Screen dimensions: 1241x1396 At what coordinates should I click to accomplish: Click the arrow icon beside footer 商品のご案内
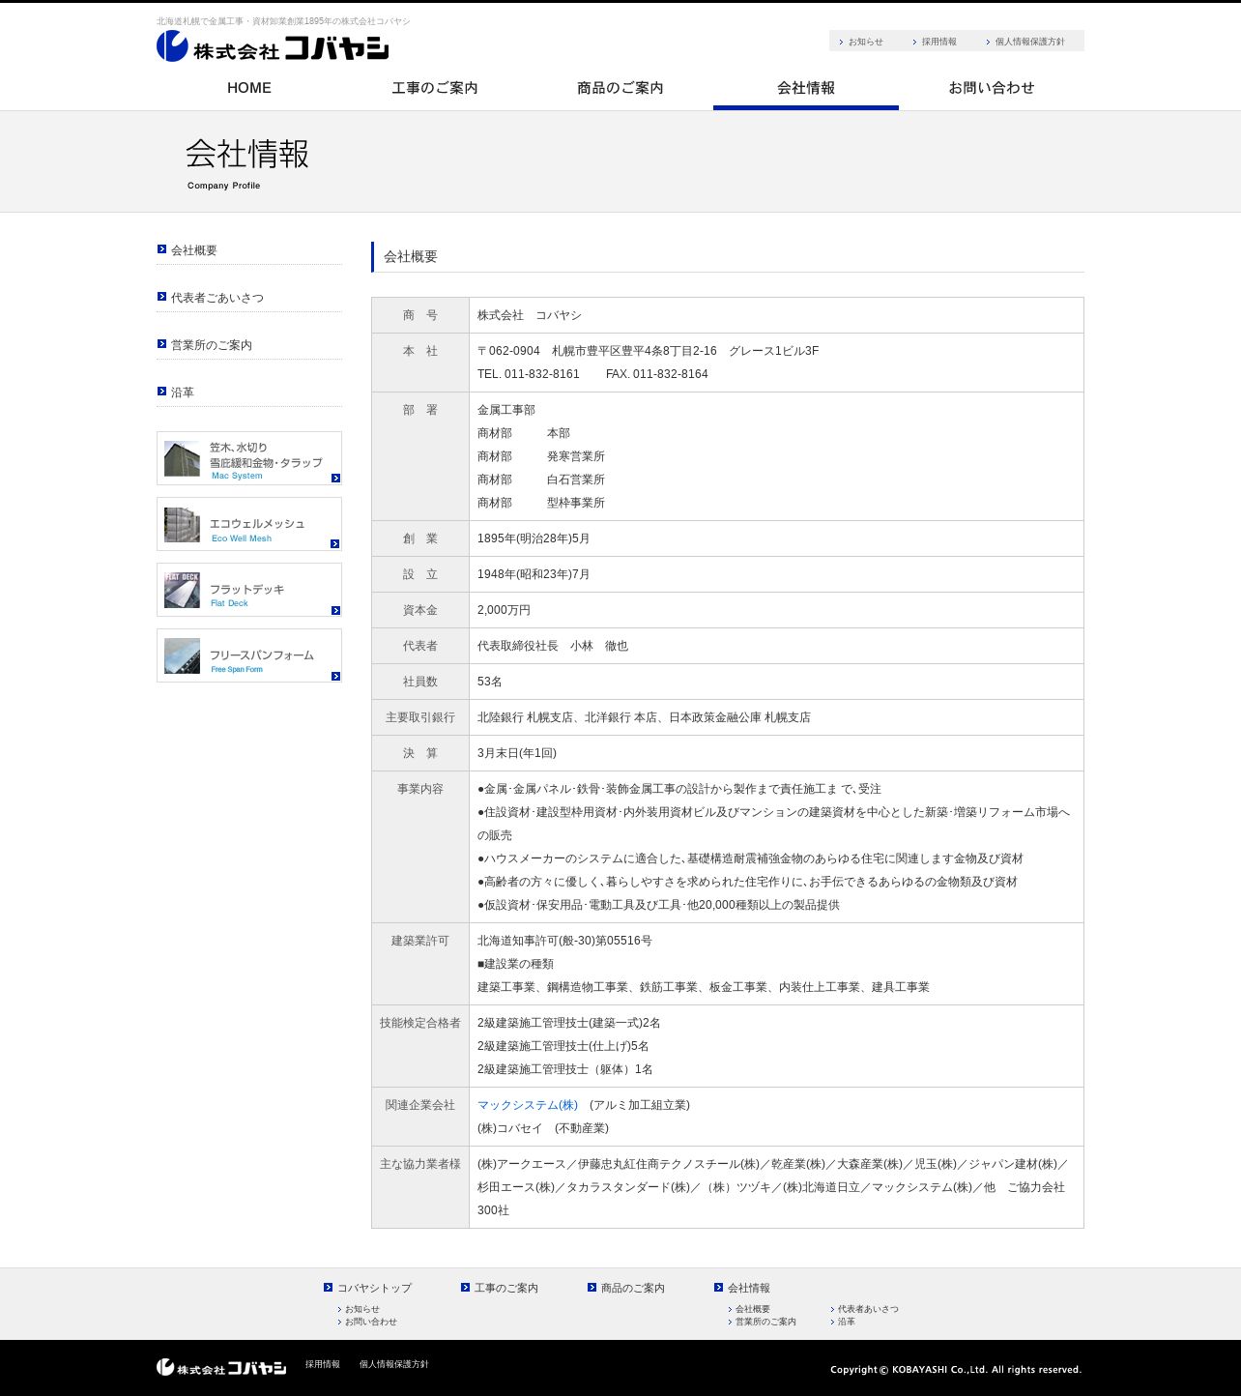[x=592, y=1288]
